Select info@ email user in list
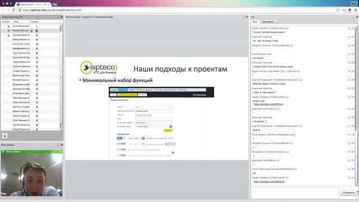The width and height of the screenshot is (359, 202). [31, 49]
